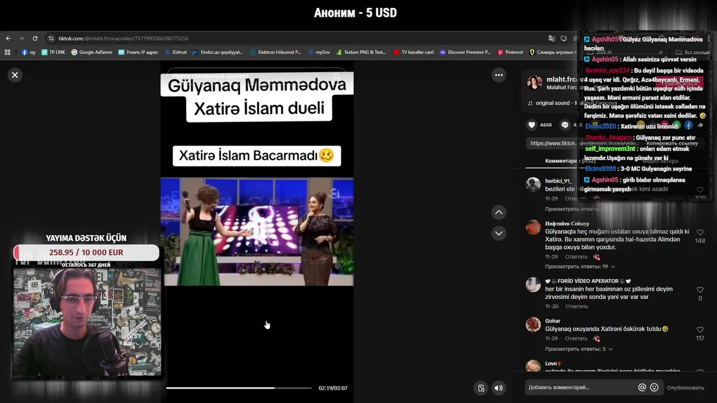This screenshot has width=717, height=403.
Task: Open 'Словарь игровых' bookmark
Action: [x=553, y=52]
